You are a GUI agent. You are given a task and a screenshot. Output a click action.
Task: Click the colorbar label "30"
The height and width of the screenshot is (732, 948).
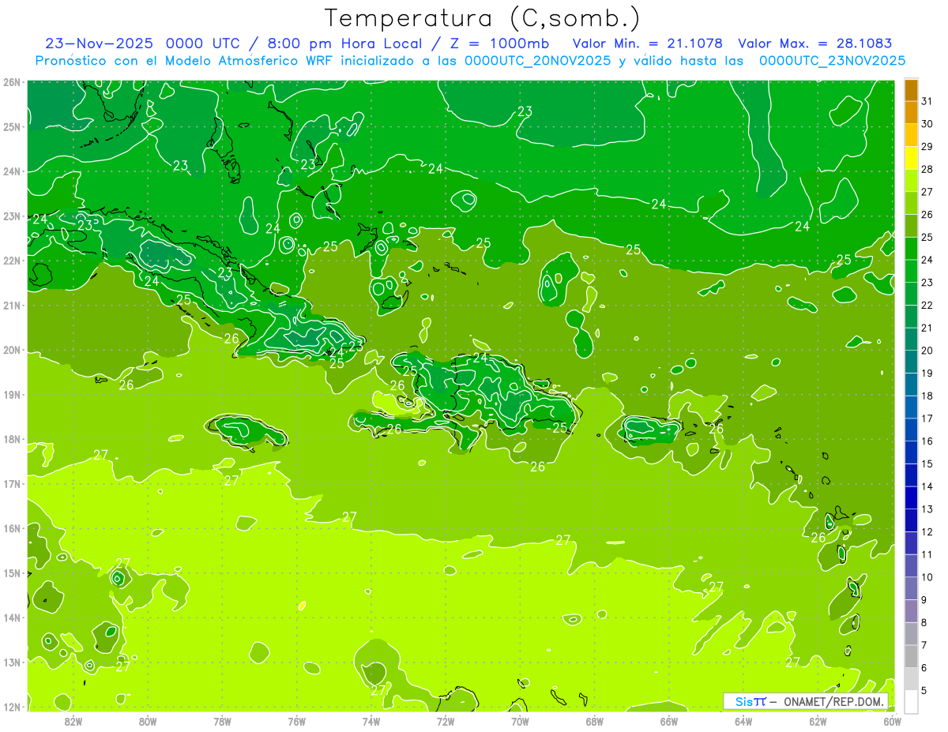click(927, 124)
